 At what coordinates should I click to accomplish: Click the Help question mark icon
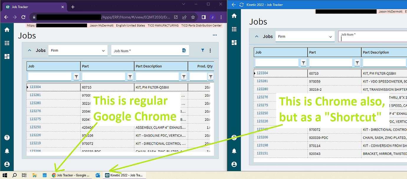point(7,137)
